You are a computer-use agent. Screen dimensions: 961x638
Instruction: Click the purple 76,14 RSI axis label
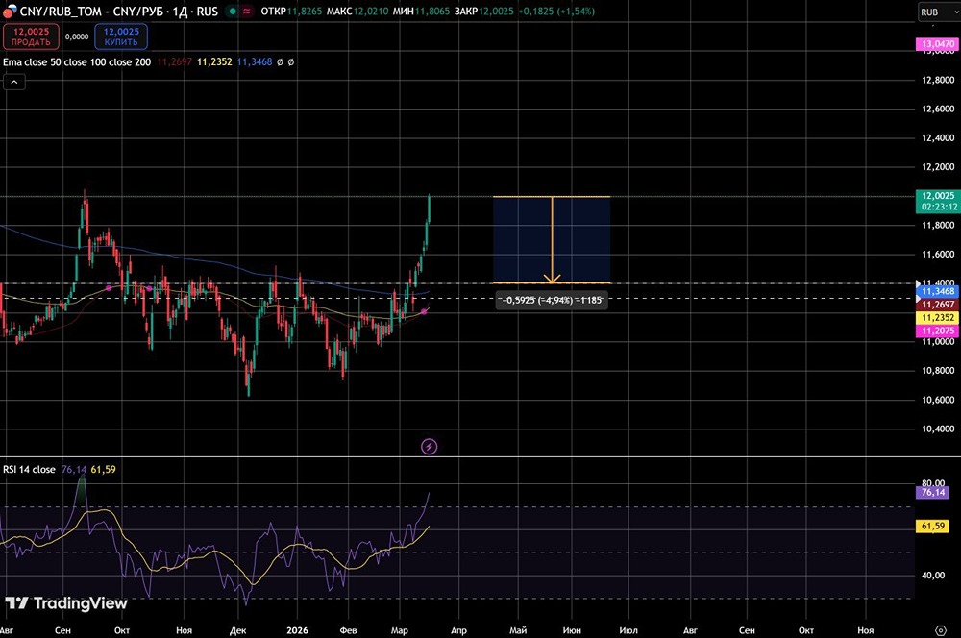tap(933, 492)
